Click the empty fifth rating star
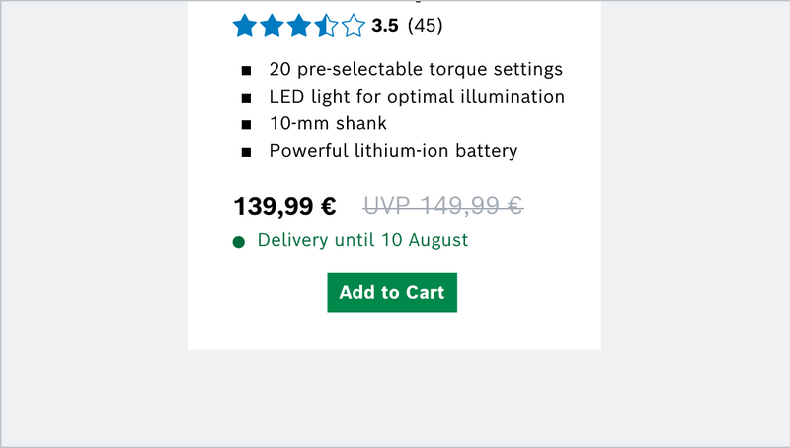This screenshot has width=790, height=448. coord(354,26)
